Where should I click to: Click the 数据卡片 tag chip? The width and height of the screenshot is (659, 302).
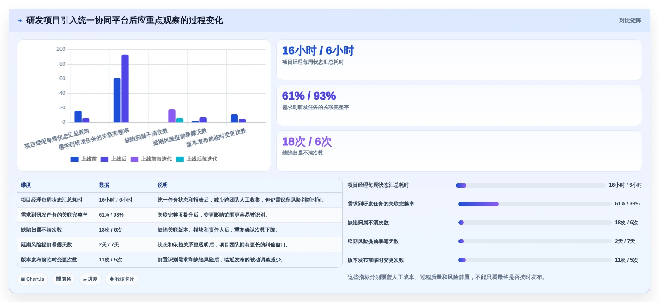click(122, 279)
